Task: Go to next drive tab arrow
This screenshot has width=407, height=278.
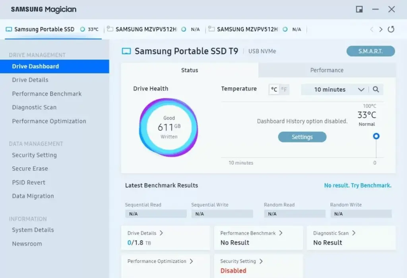Action: pyautogui.click(x=381, y=29)
